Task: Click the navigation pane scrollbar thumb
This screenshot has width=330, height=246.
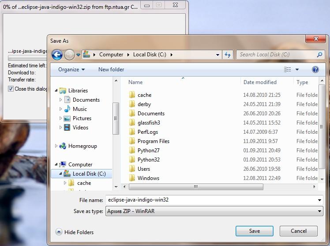Action: [x=116, y=118]
